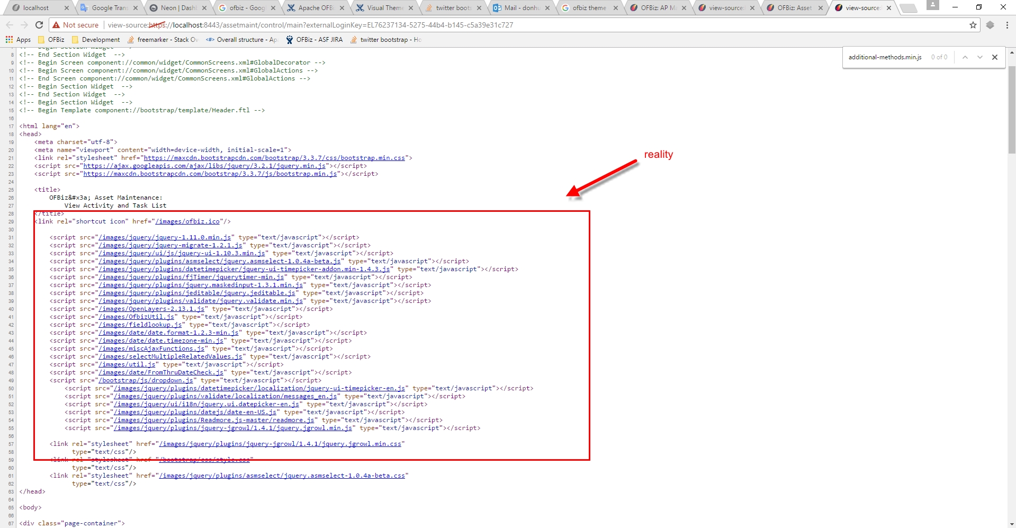Close the Google Translate tab
The width and height of the screenshot is (1016, 528).
point(136,8)
